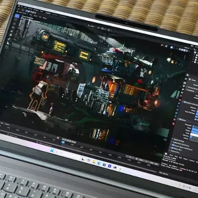Select the Scale tool
The width and height of the screenshot is (198, 198).
tap(12, 31)
